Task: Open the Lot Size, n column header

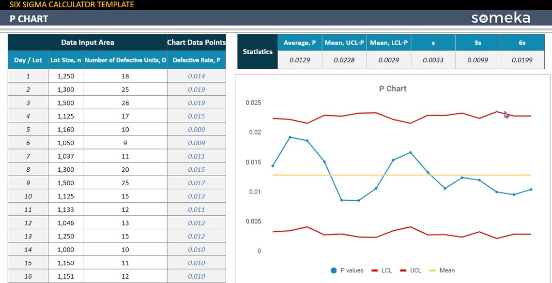Action: click(x=65, y=60)
